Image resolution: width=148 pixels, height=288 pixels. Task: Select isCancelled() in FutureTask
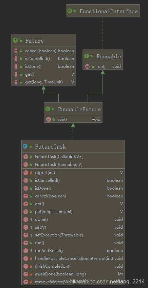tap(73, 180)
